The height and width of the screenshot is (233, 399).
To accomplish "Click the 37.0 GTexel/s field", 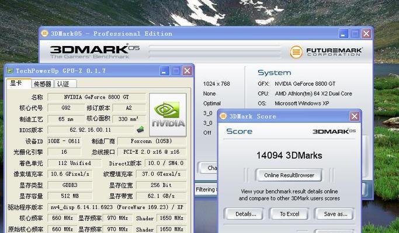I will [x=161, y=174].
